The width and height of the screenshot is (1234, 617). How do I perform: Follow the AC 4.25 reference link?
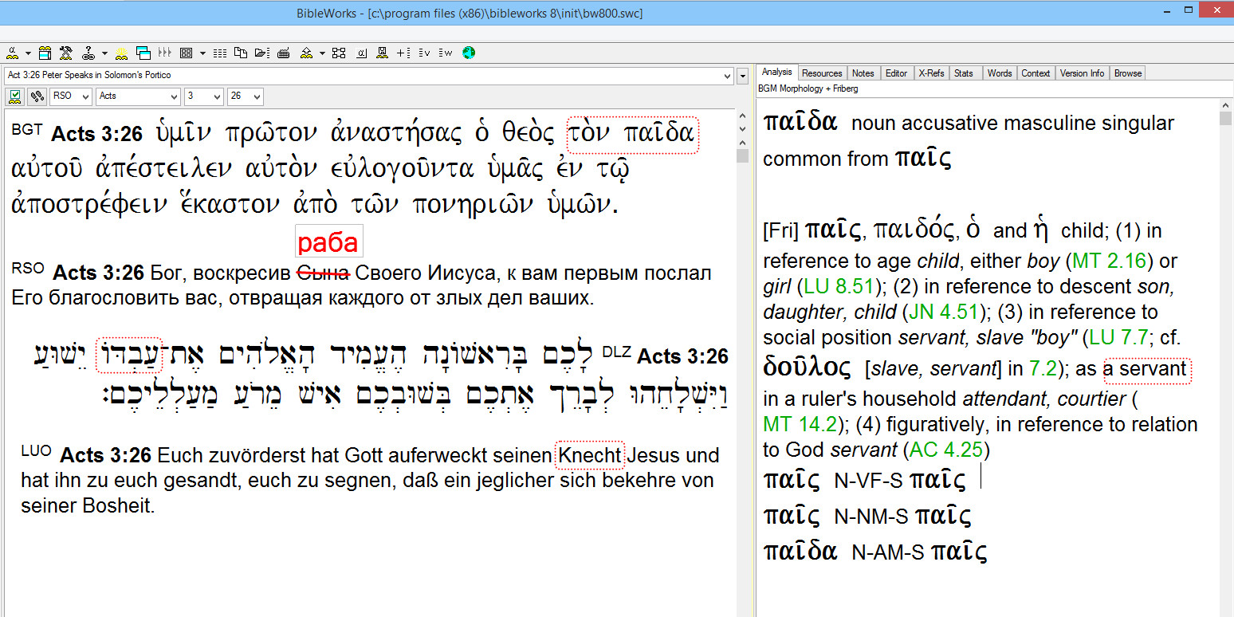[946, 450]
